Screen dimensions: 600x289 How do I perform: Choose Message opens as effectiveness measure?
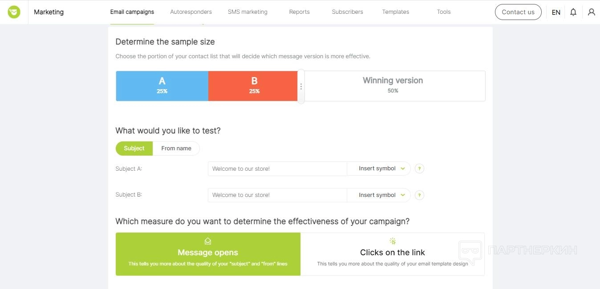[x=208, y=254]
